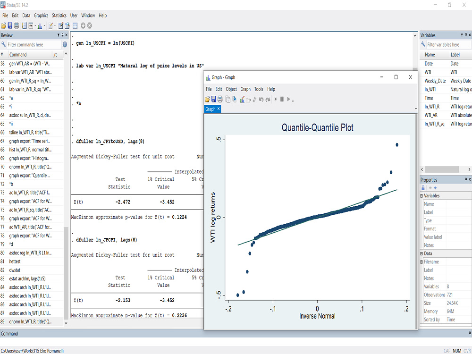Click the Rename graph icon in Graph toolbar
This screenshot has height=354, width=472.
click(x=234, y=99)
